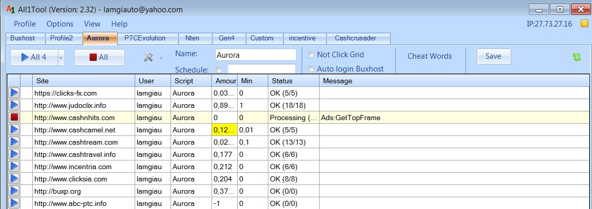The height and width of the screenshot is (209, 592).
Task: Start the judoclix.info row play button
Action: click(14, 105)
